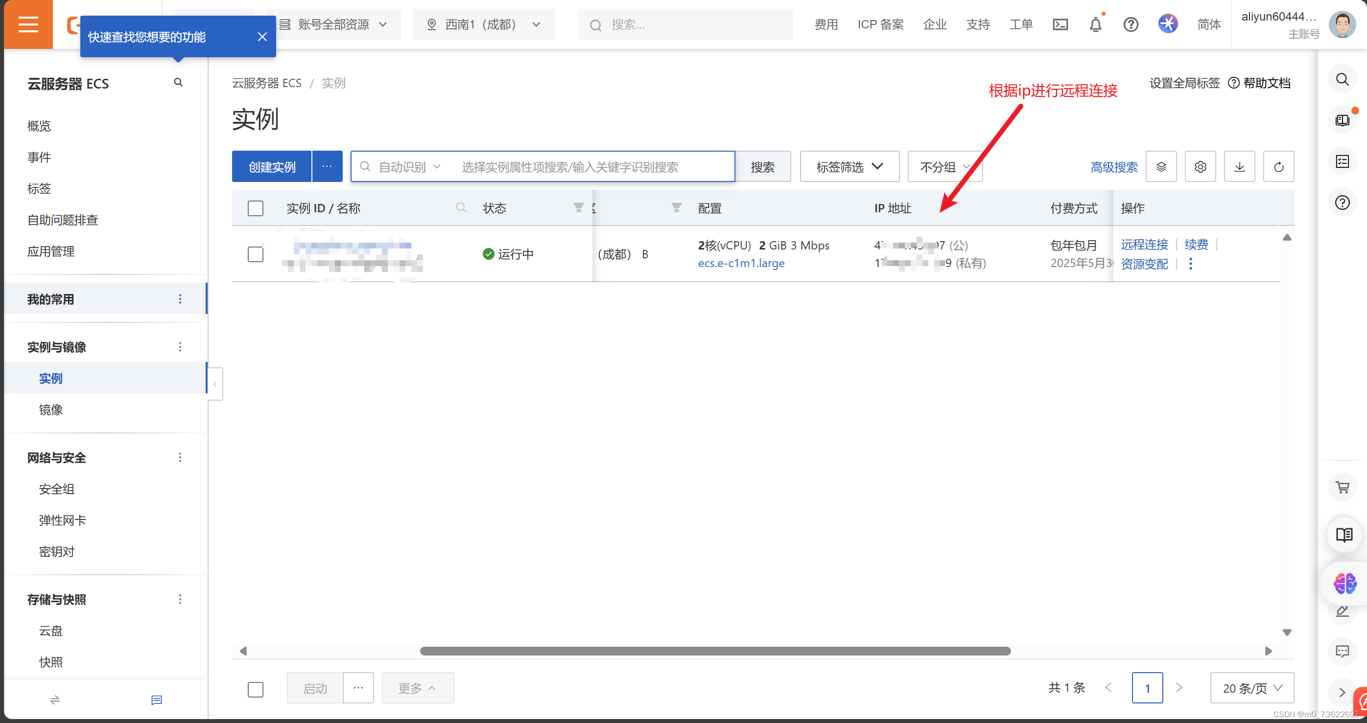Expand the 更多 bulk actions menu
This screenshot has height=723, width=1367.
click(418, 687)
